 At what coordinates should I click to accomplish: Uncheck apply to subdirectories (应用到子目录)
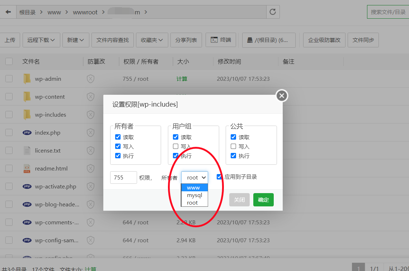(x=219, y=177)
